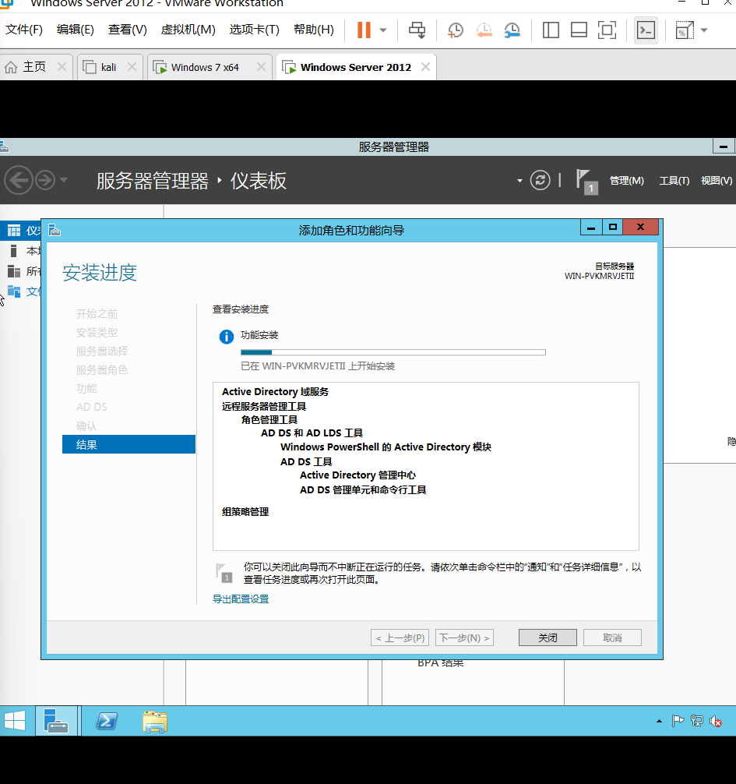
Task: Open the 视图(V) menu in Server Manager
Action: pos(717,181)
